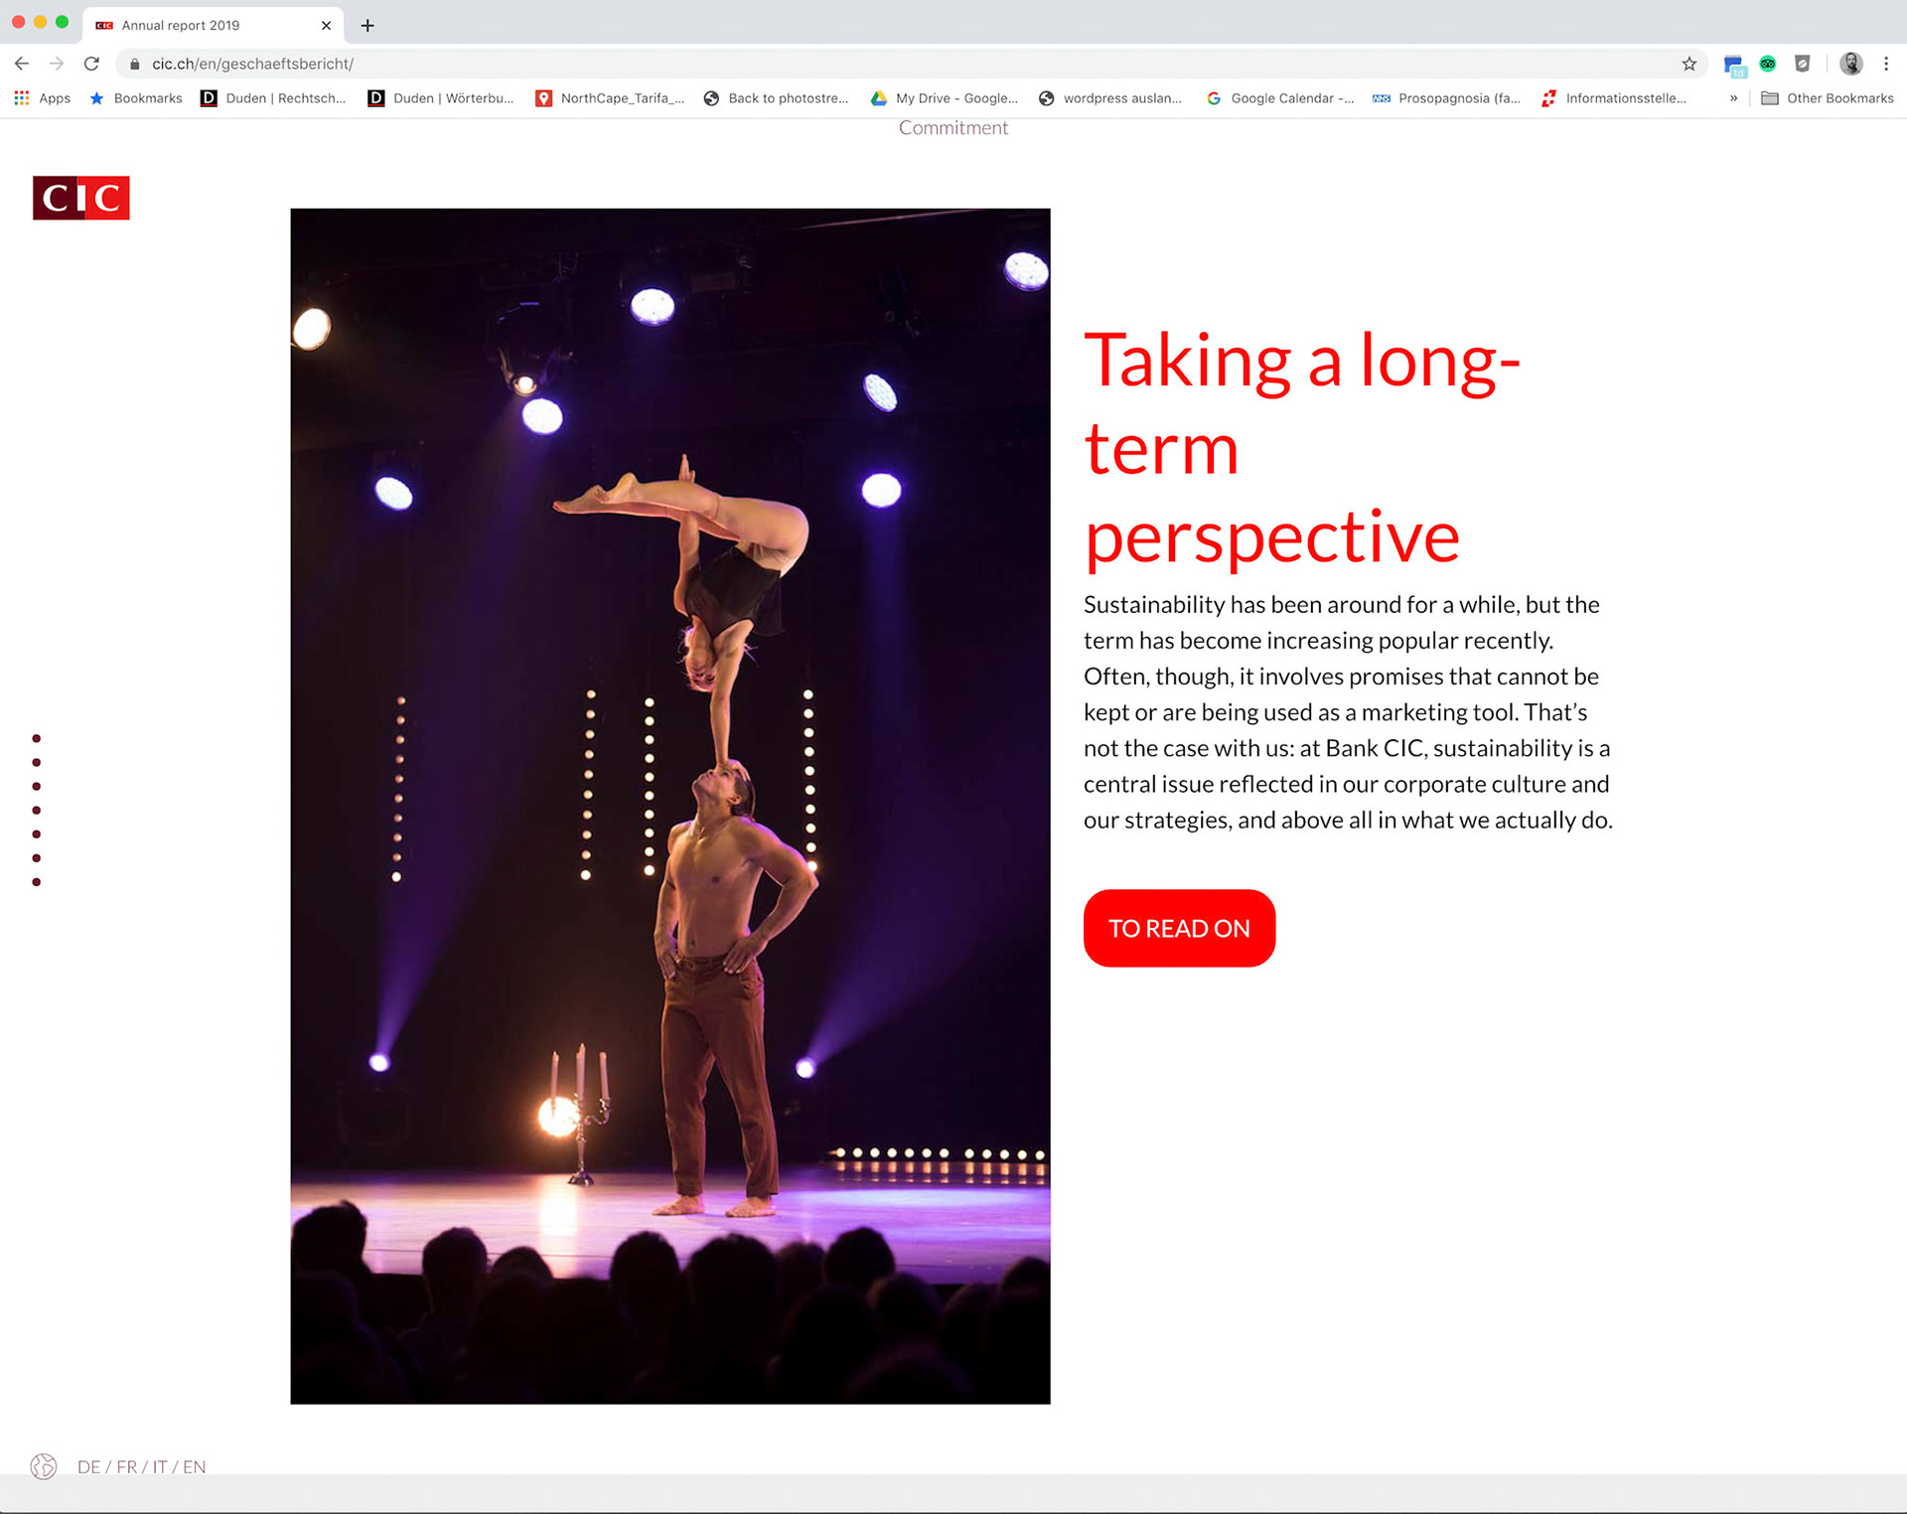1907x1514 pixels.
Task: Switch site language to DE
Action: pyautogui.click(x=88, y=1467)
